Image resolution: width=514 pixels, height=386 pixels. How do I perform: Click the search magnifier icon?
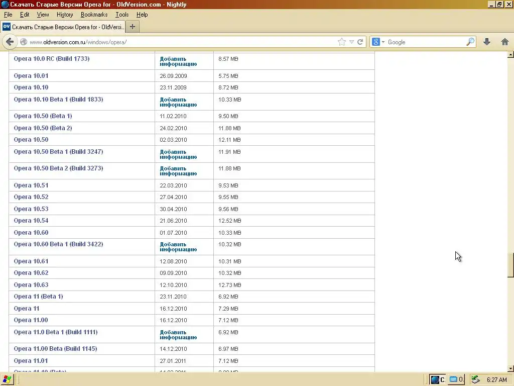(x=470, y=42)
